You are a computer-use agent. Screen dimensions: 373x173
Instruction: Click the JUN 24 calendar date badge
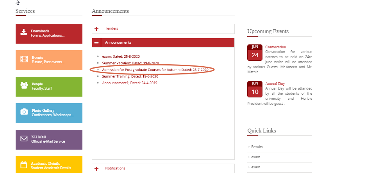[x=255, y=53]
